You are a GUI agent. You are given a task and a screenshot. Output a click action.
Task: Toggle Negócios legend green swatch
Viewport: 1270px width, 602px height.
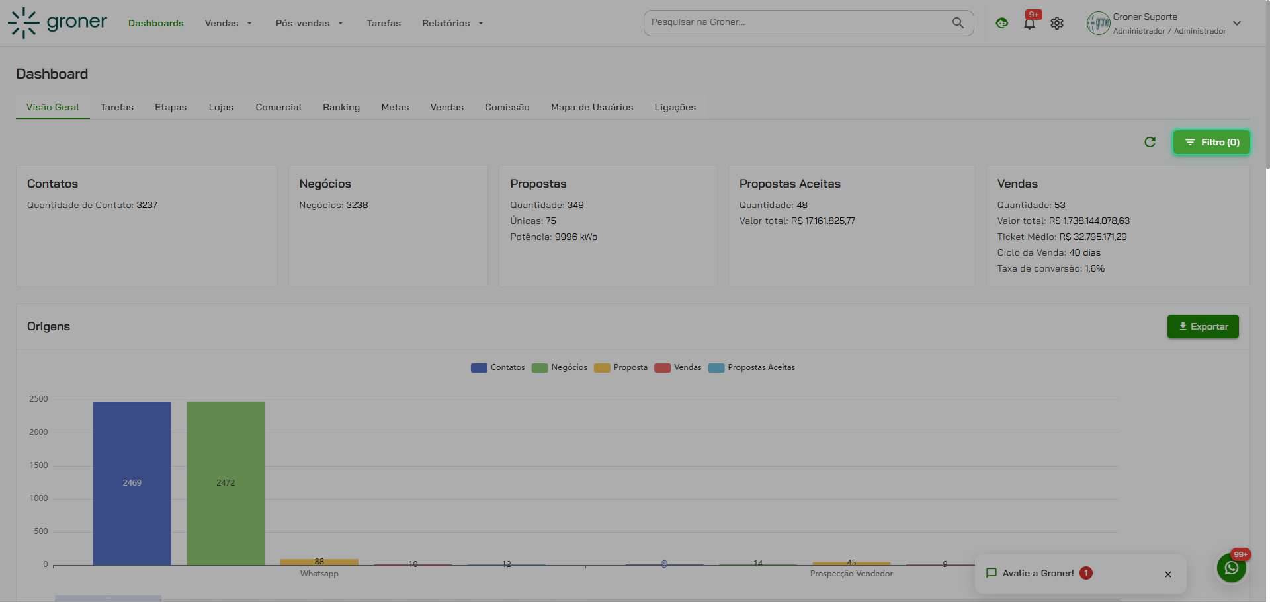pyautogui.click(x=540, y=368)
